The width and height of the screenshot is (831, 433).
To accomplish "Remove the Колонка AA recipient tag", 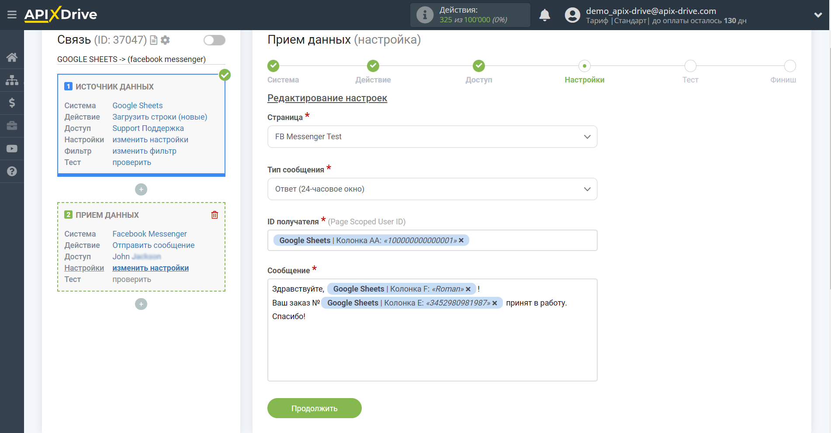I will point(461,241).
